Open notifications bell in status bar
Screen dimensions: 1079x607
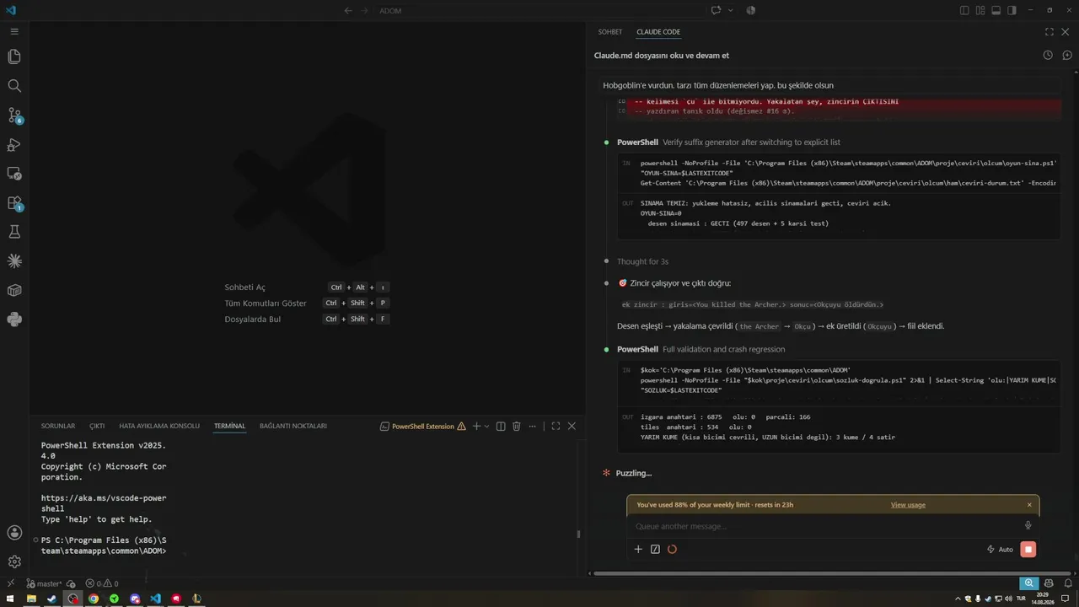1067,583
